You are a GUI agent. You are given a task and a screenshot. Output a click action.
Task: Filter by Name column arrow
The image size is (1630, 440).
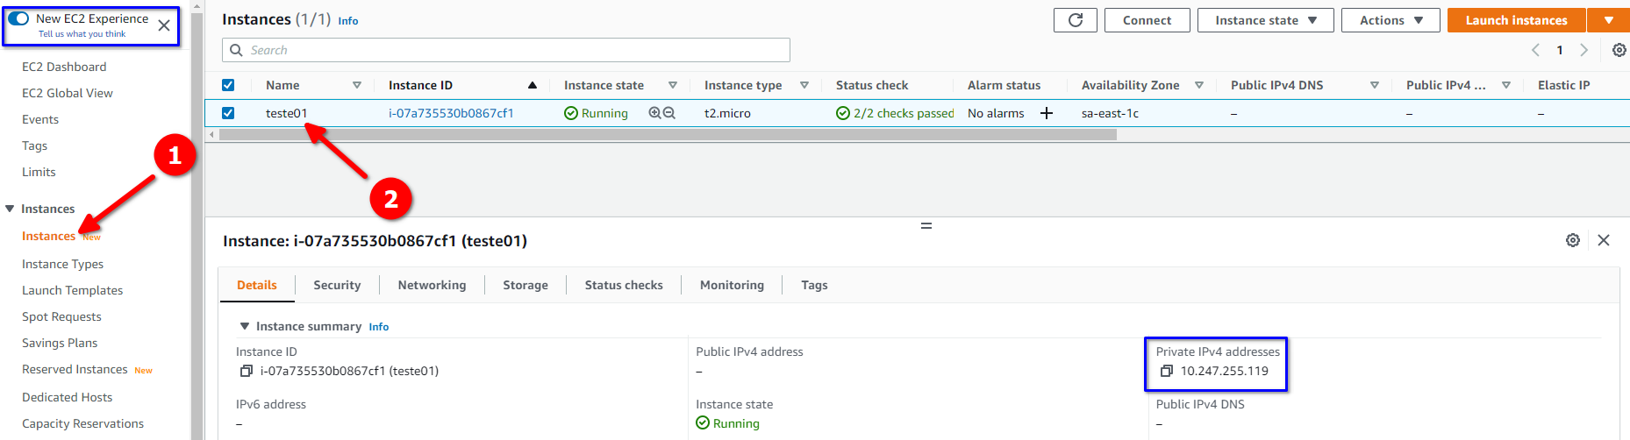[x=357, y=85]
